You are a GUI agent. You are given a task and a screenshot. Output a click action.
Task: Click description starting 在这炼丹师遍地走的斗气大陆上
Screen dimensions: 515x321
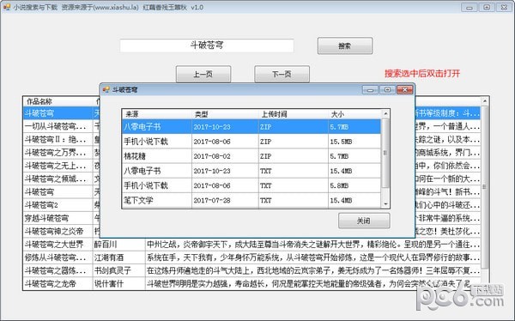point(313,270)
